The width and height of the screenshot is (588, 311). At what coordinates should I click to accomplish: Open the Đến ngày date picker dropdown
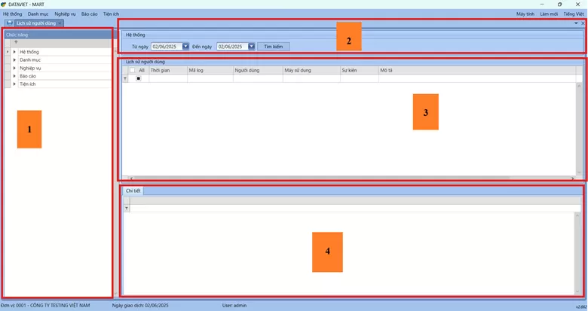[251, 47]
